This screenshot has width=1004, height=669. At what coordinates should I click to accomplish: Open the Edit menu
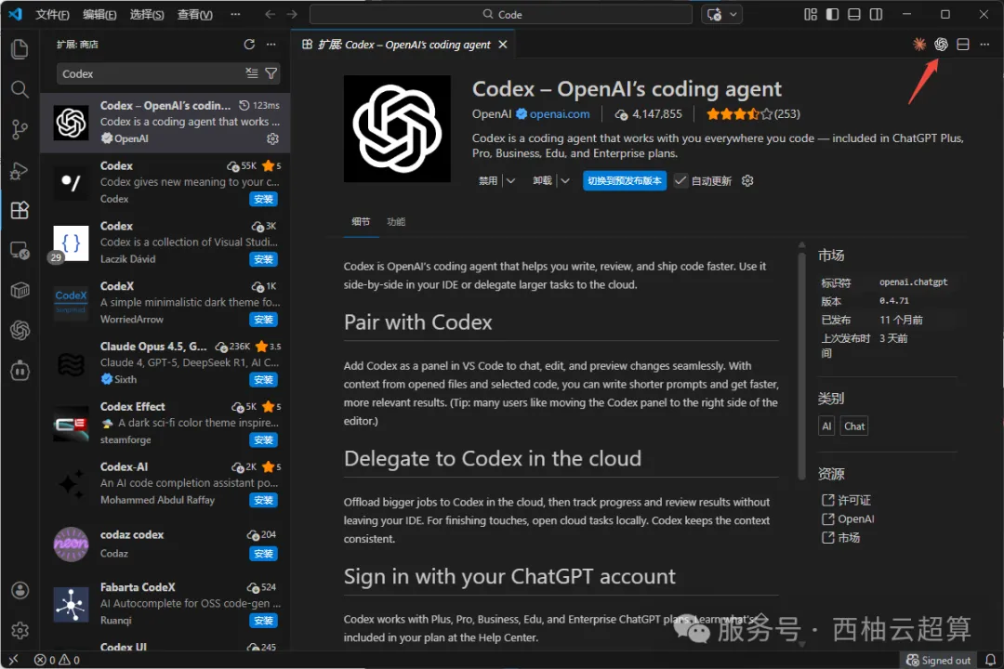(x=99, y=14)
